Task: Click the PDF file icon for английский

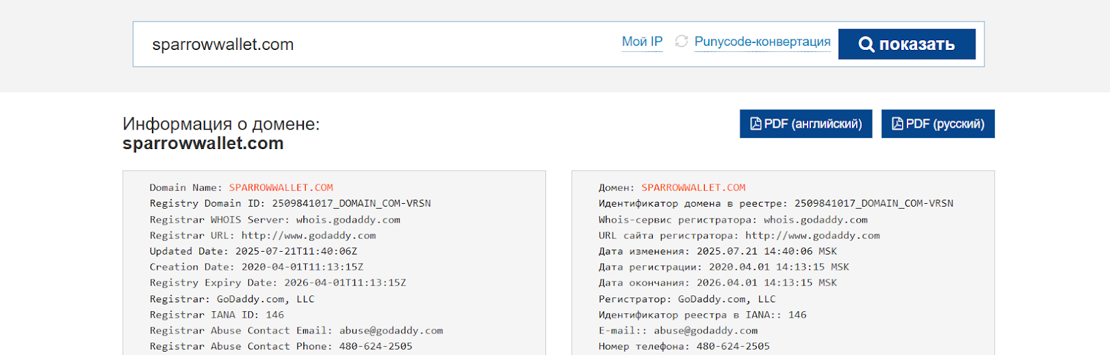Action: coord(755,124)
